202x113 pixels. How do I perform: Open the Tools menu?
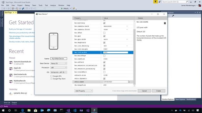40,5
